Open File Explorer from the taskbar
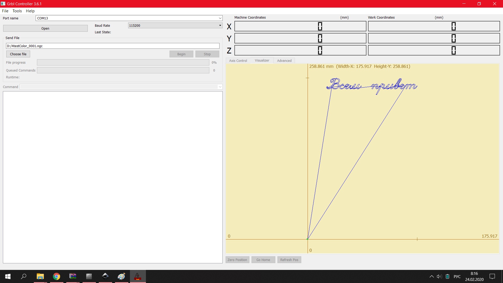The image size is (503, 283). point(40,276)
